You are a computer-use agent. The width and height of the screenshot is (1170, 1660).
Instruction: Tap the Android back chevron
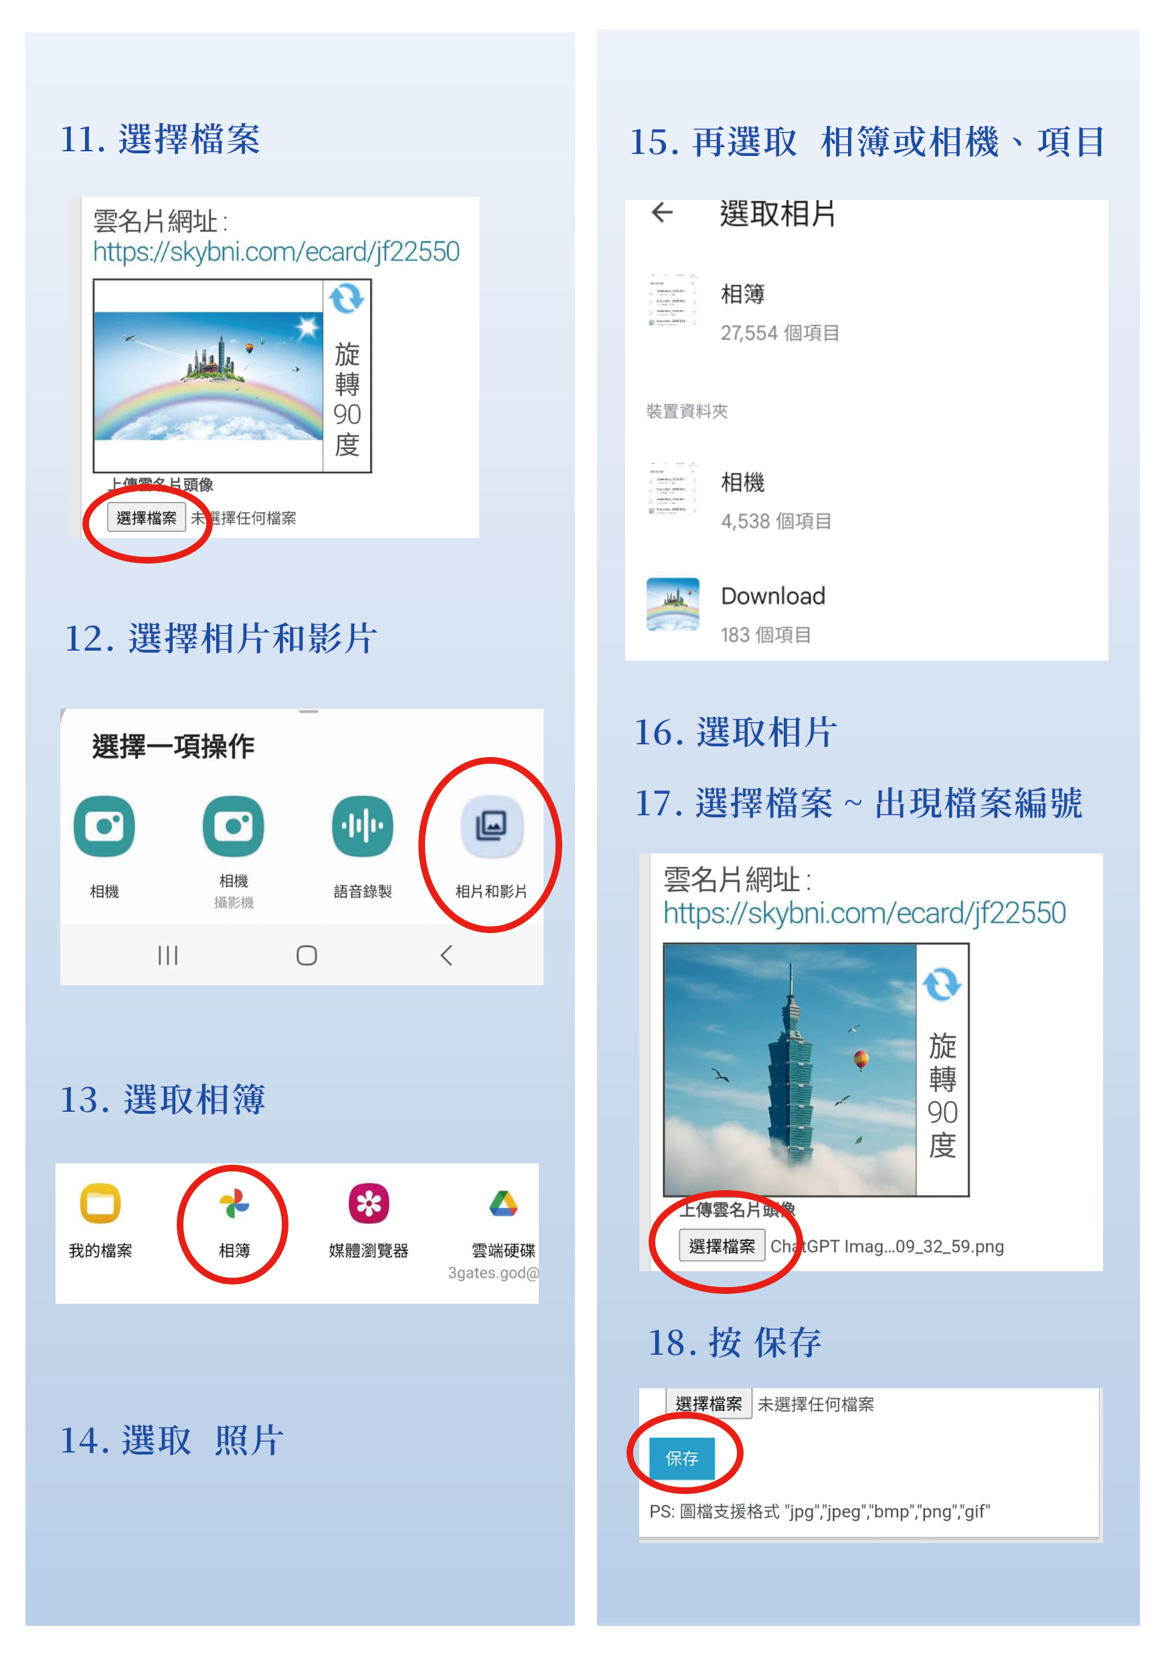point(446,955)
